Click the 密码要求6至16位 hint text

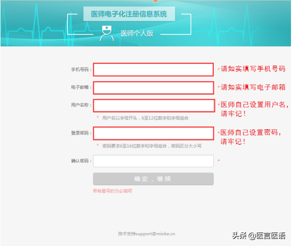(x=152, y=146)
